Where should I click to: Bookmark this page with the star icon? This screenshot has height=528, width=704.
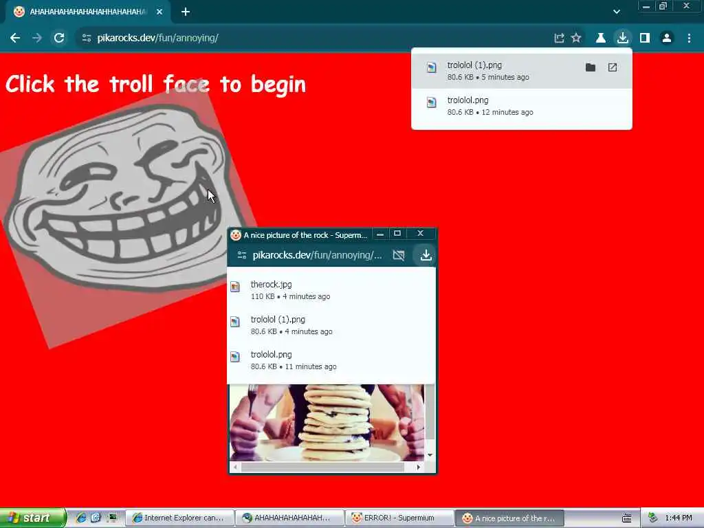click(x=576, y=38)
